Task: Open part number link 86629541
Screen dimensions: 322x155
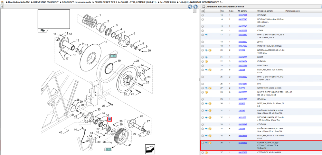Action: coord(243,136)
